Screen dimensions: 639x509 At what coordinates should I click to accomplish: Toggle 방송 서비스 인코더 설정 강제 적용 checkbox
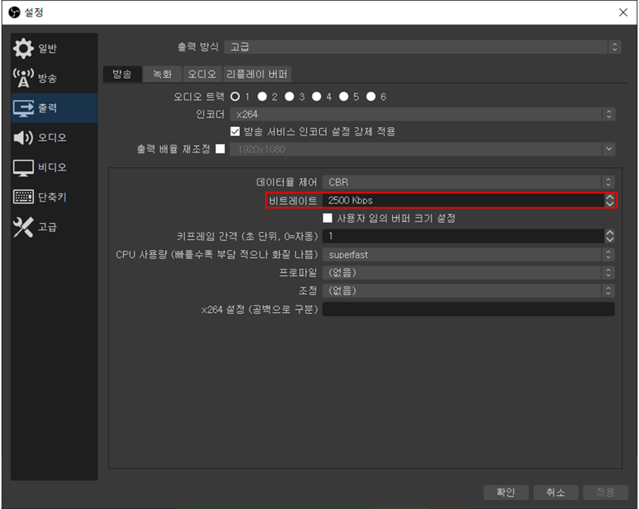coord(236,131)
